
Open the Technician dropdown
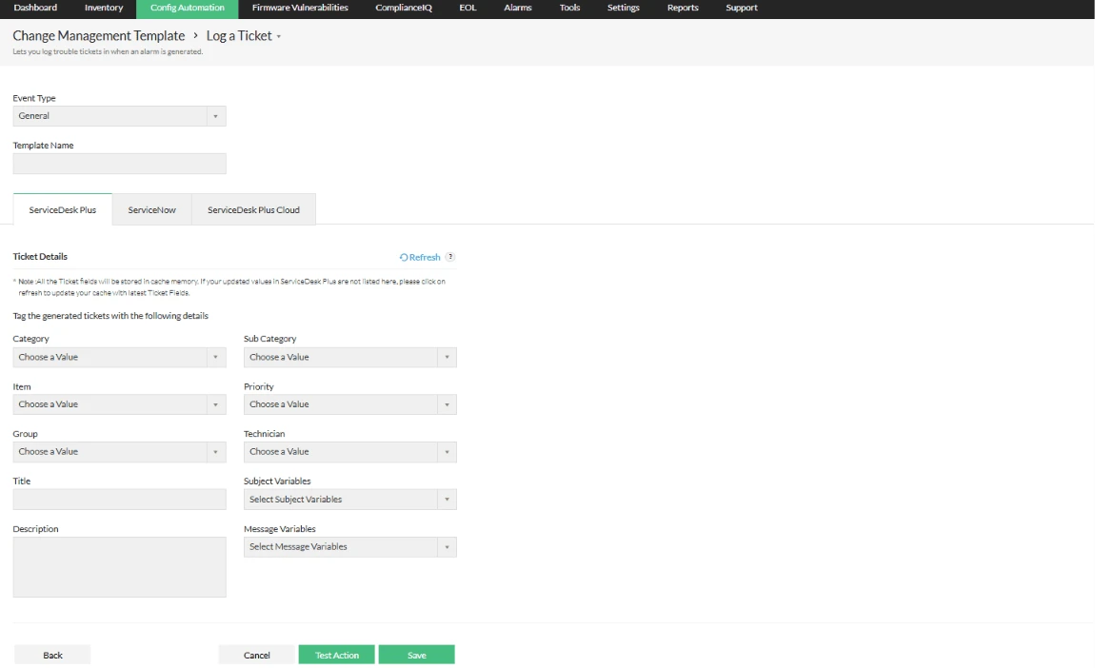[x=349, y=452]
